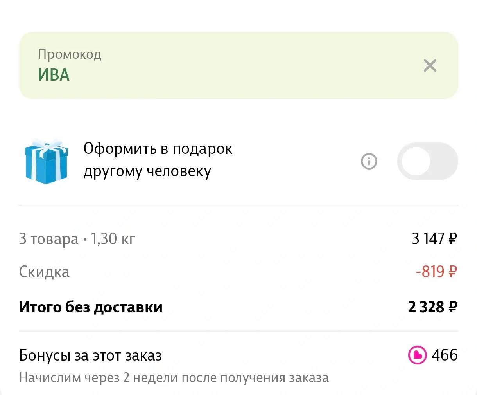
Task: Click the ruble sign beside -819 discount
Action: (453, 271)
